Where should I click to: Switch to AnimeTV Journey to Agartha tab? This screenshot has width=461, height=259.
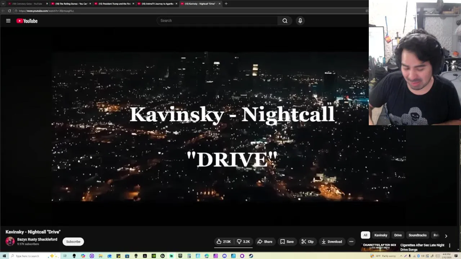(157, 4)
